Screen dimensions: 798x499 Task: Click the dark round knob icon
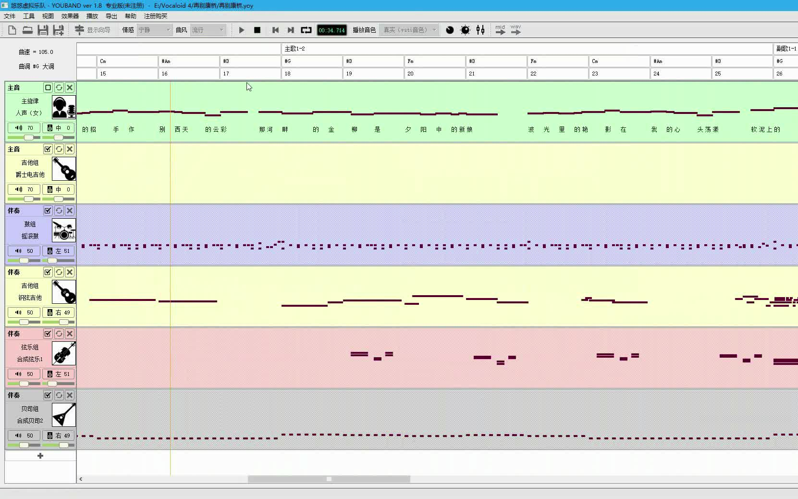coord(450,30)
